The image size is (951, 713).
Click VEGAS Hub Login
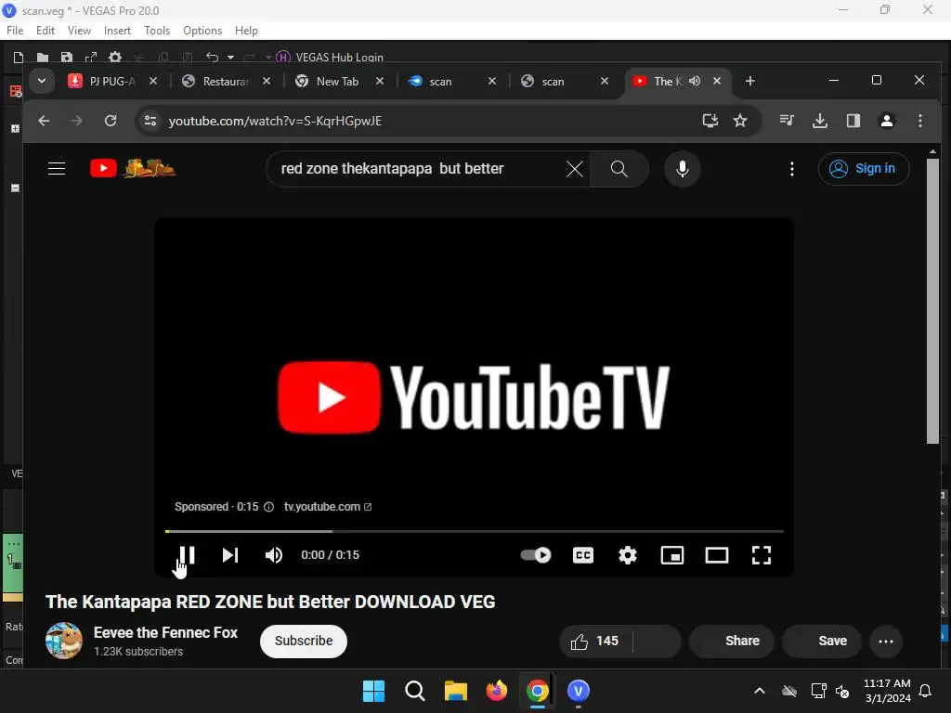(x=330, y=58)
